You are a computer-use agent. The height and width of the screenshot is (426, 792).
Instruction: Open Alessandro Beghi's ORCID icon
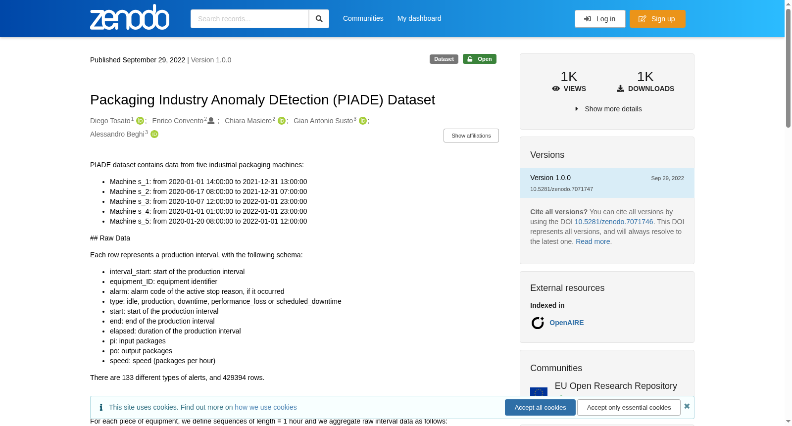(x=154, y=134)
